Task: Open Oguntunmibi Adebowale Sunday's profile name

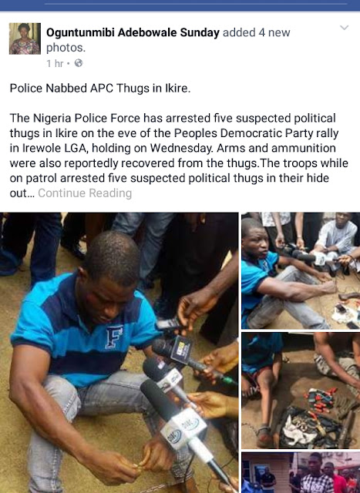Action: 133,32
